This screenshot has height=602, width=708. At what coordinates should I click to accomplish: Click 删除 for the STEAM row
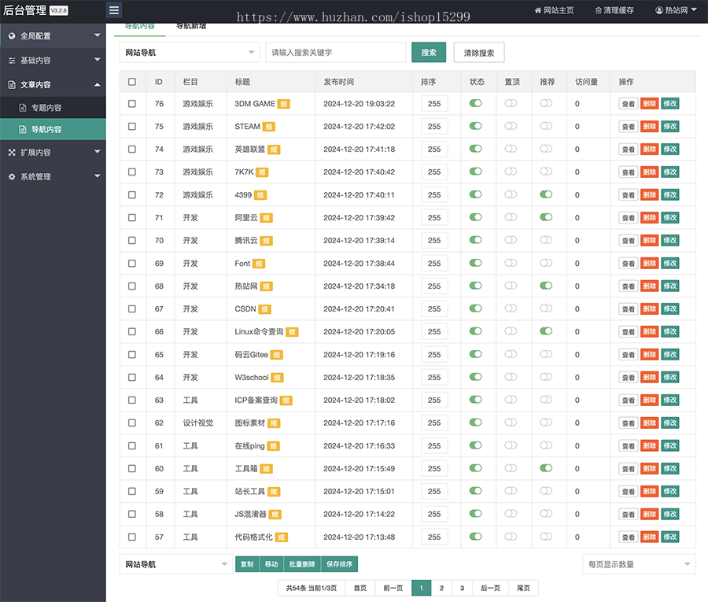pos(649,127)
